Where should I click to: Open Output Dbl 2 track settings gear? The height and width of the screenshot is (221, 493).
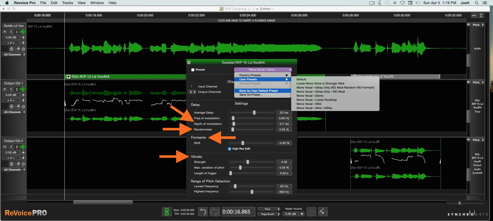tap(23, 164)
